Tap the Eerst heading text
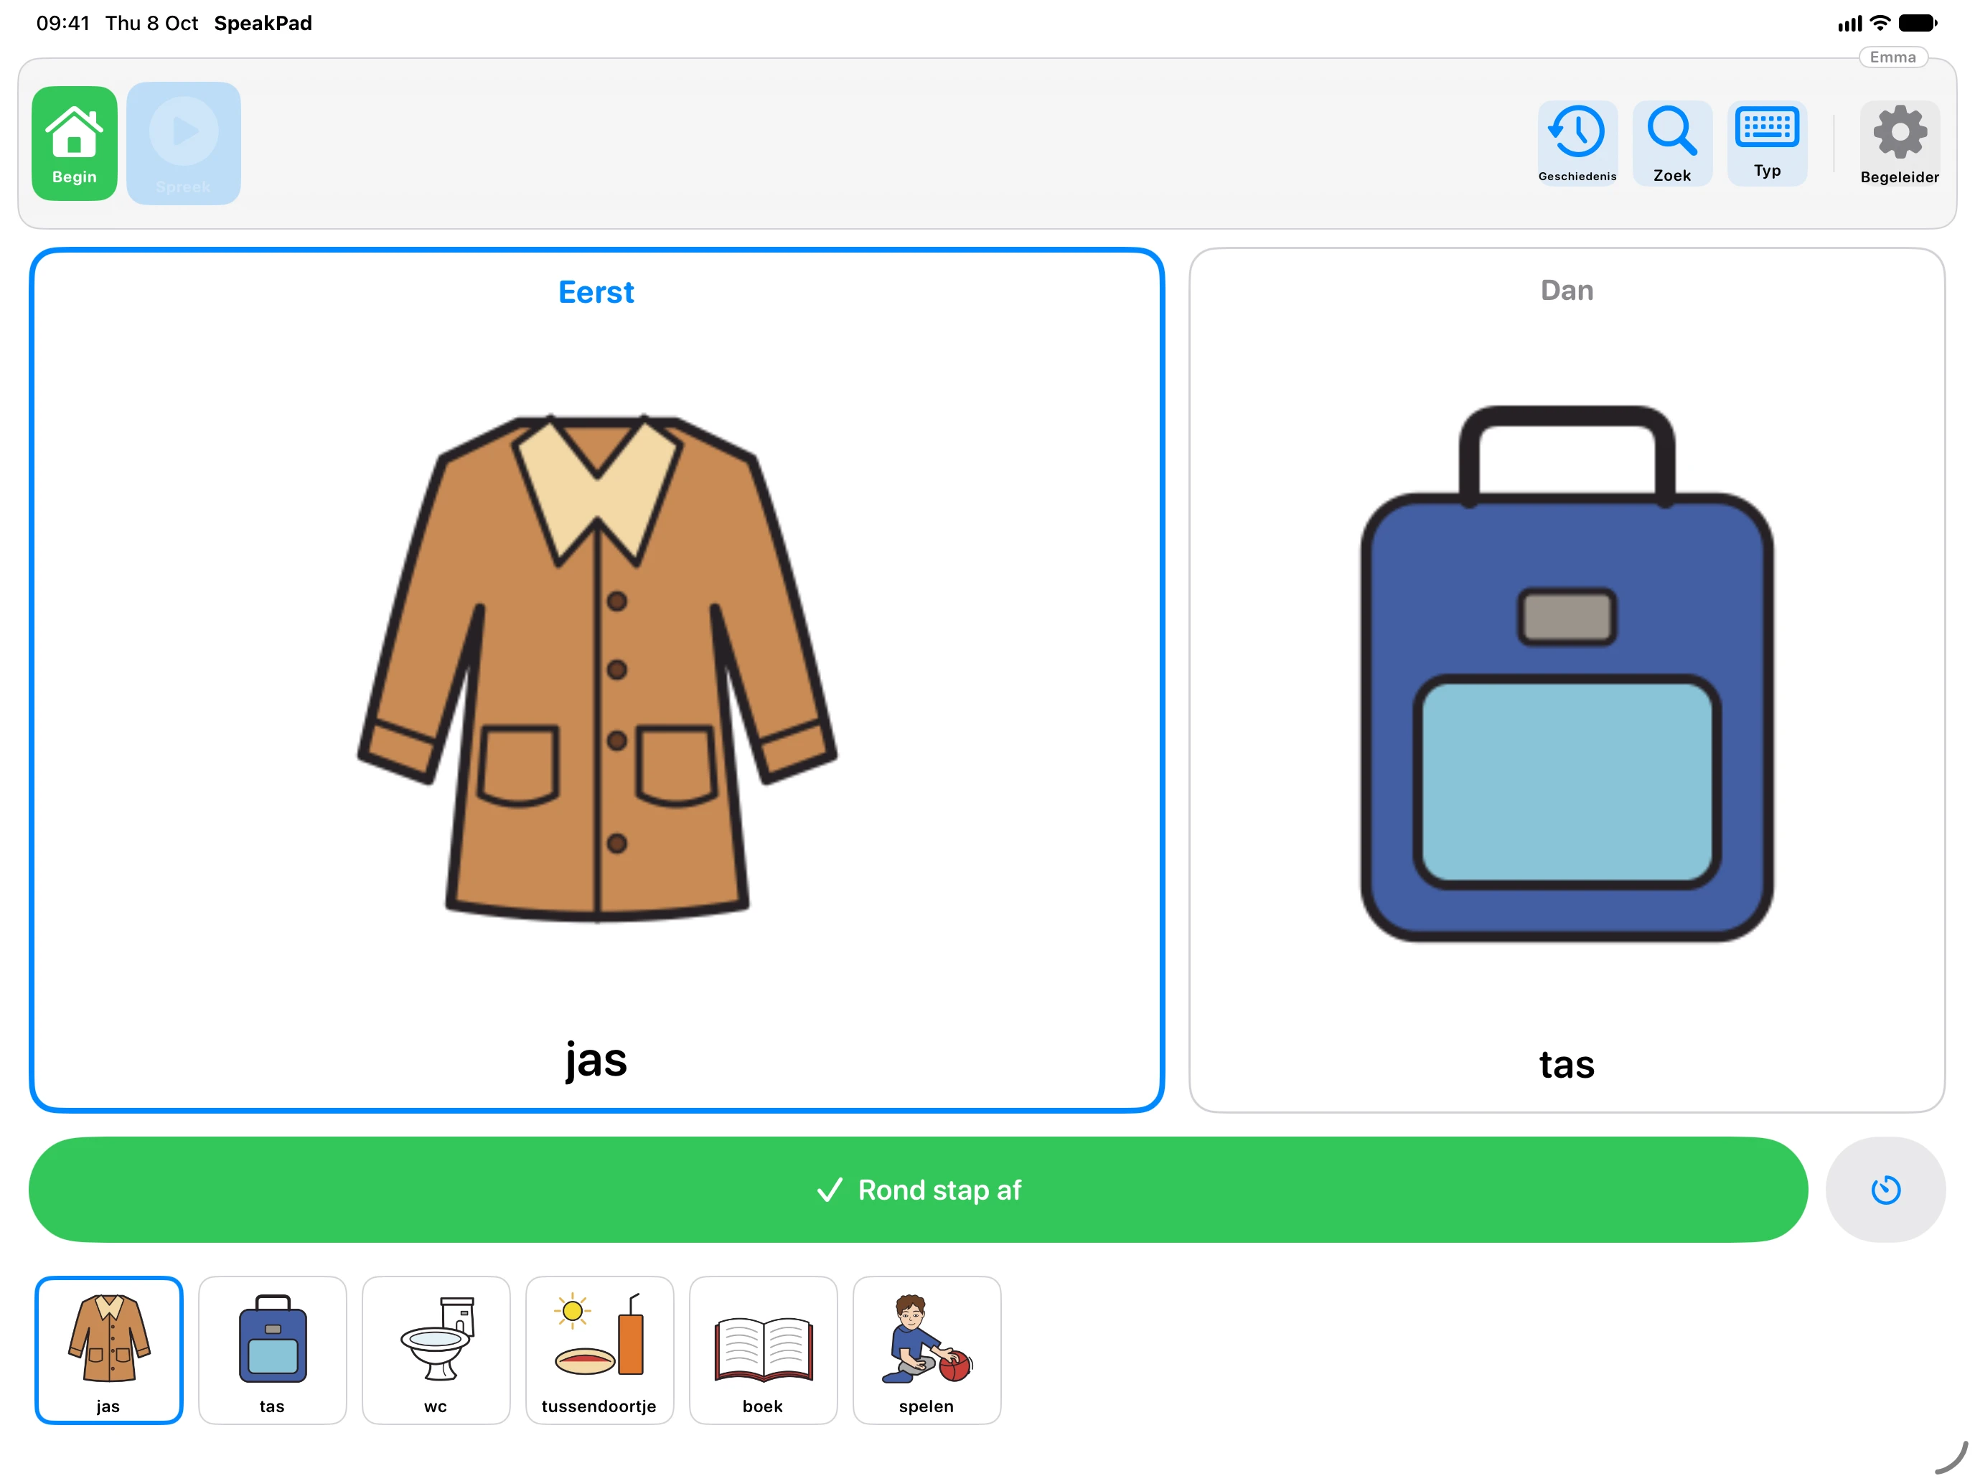This screenshot has height=1481, width=1975. (596, 292)
